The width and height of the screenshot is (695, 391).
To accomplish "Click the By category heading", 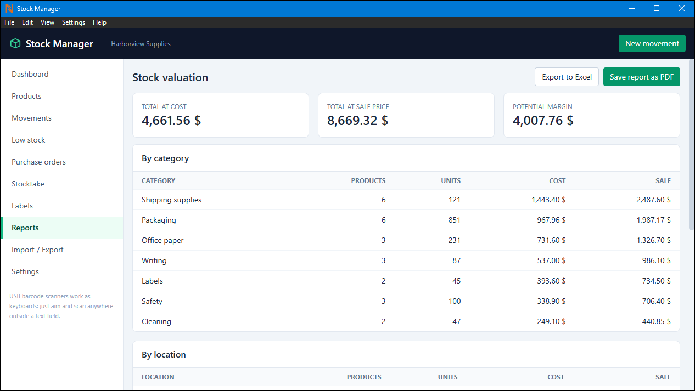I will 165,158.
